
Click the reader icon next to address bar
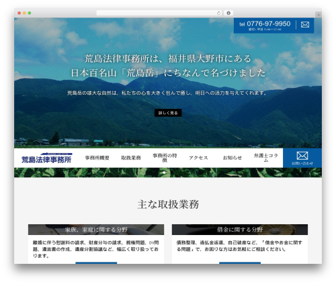coord(228,13)
